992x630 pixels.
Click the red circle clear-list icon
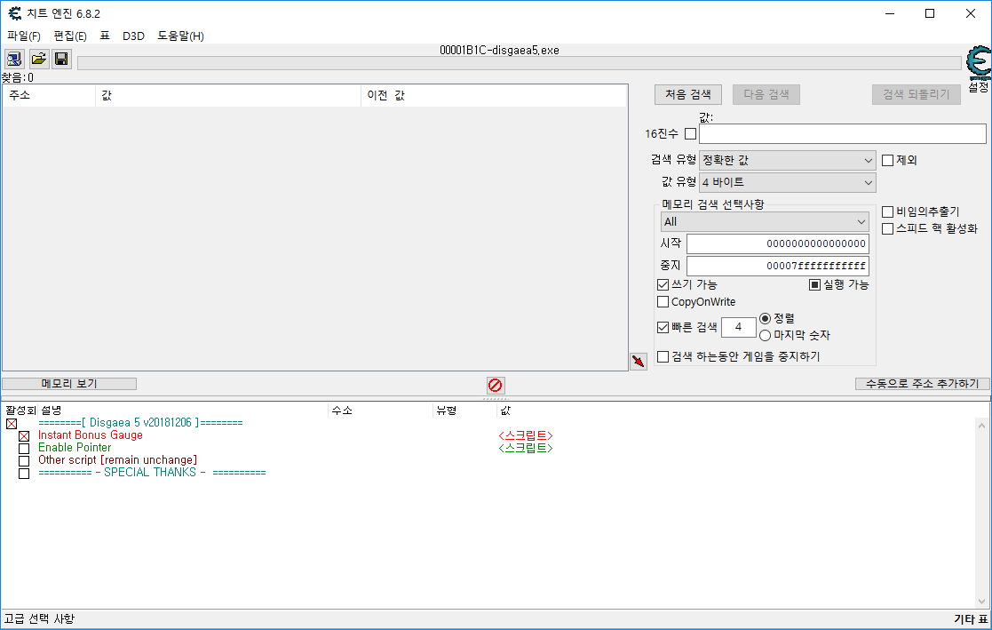(496, 386)
